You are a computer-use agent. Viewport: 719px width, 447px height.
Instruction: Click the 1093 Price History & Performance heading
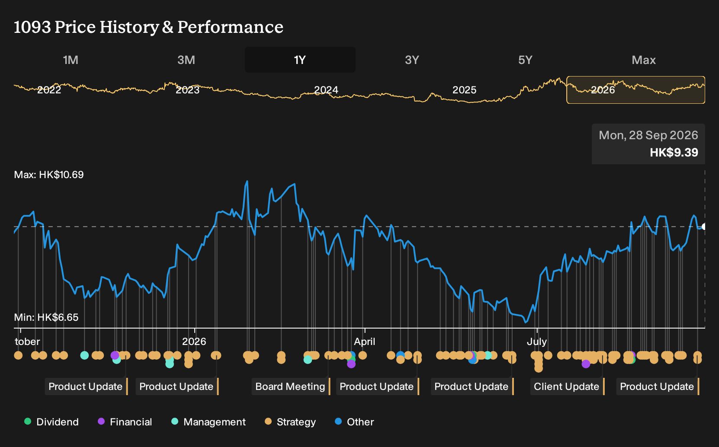(x=149, y=27)
